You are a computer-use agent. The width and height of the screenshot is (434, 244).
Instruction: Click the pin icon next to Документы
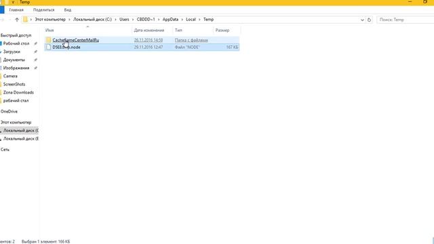pyautogui.click(x=35, y=60)
